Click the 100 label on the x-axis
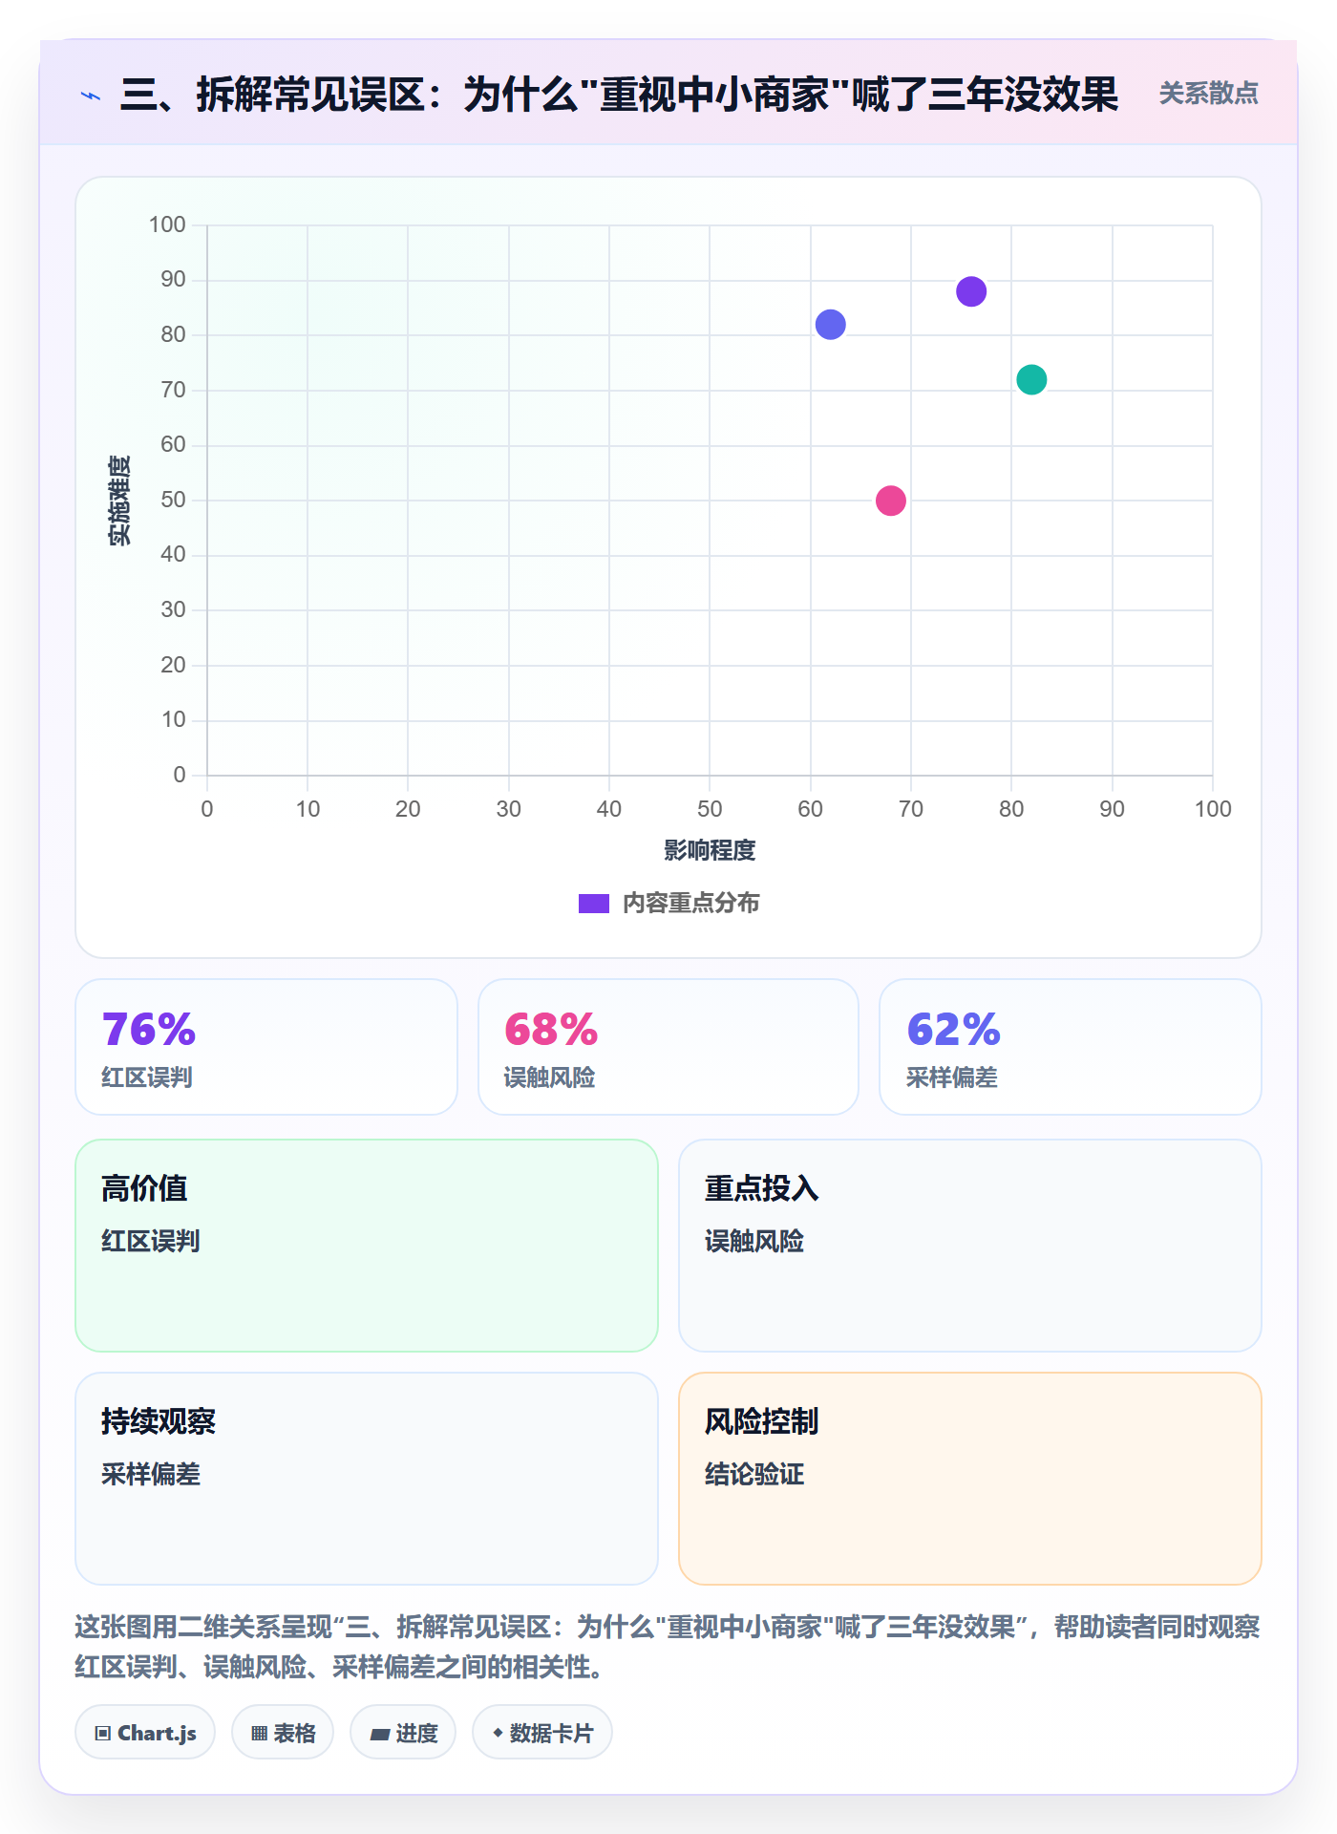Viewport: 1337px width, 1834px height. (1213, 809)
